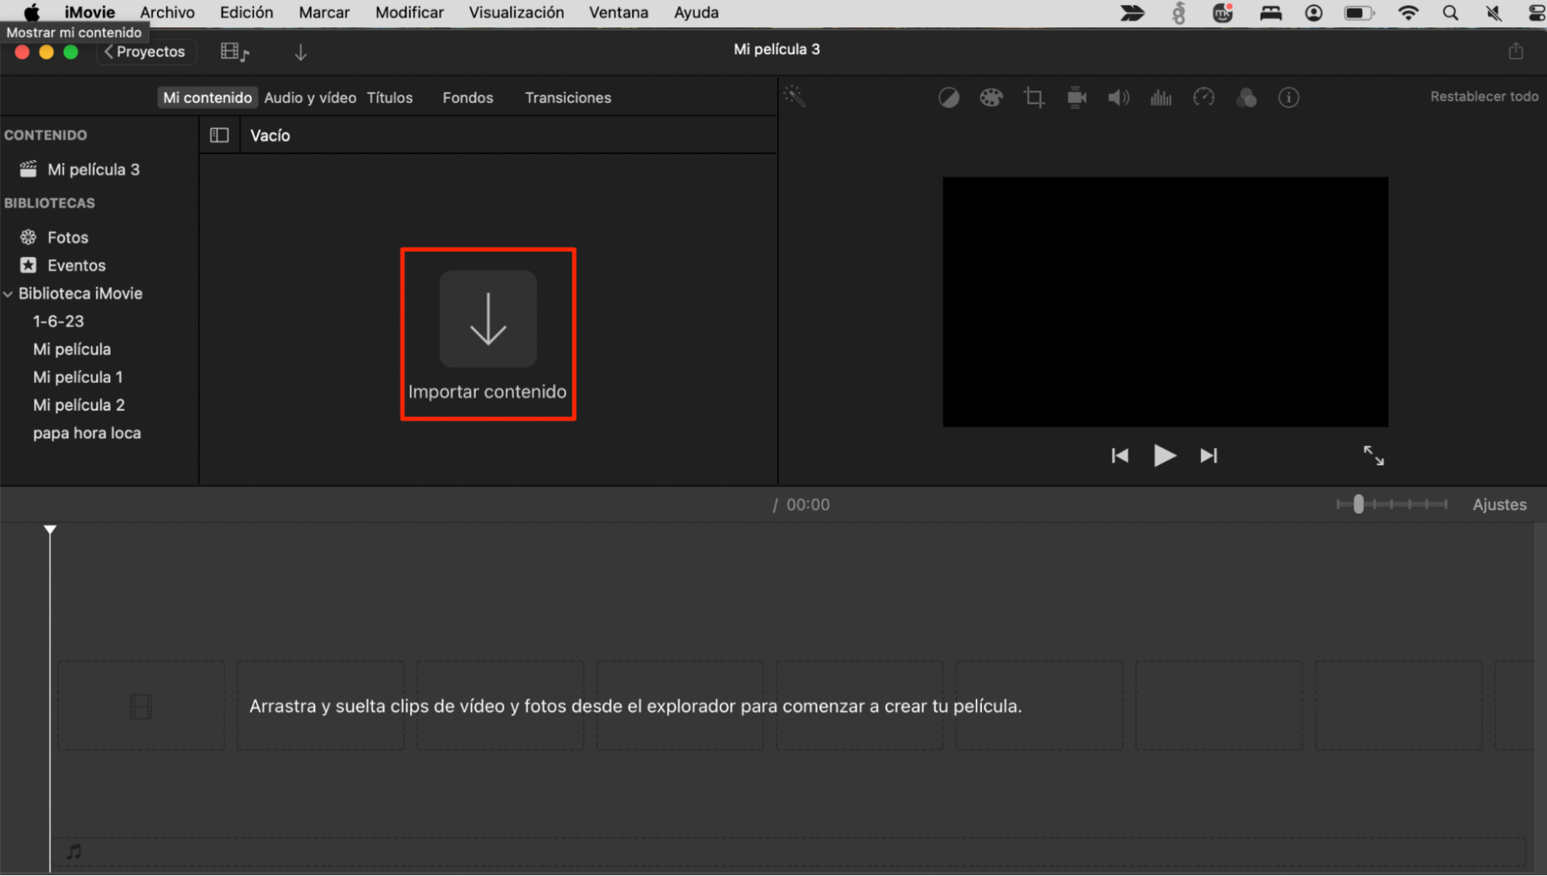Switch to the Fondos tab
The width and height of the screenshot is (1547, 876).
coord(467,98)
